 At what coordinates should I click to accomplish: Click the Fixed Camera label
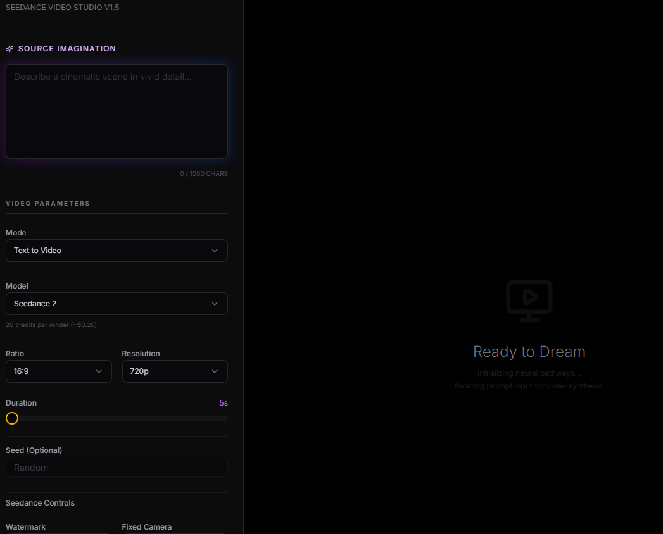(147, 527)
